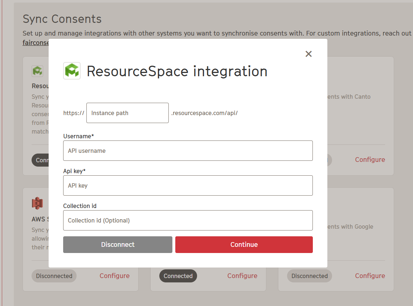Click the Connected badge on bottom middle card

point(178,276)
